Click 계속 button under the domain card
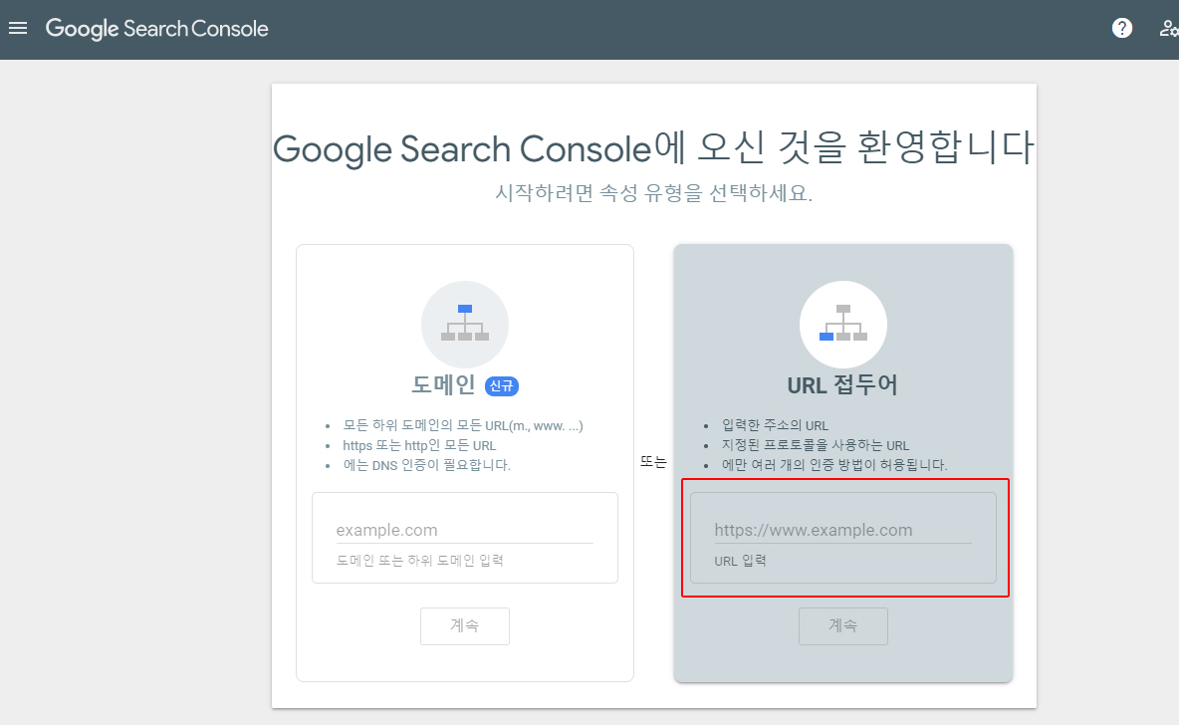 pyautogui.click(x=465, y=625)
